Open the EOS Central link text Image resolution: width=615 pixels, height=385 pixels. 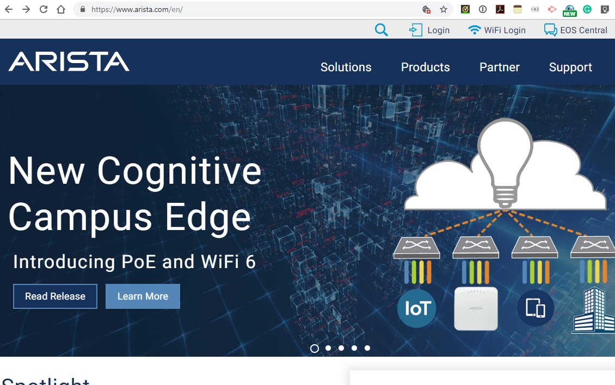pos(583,30)
